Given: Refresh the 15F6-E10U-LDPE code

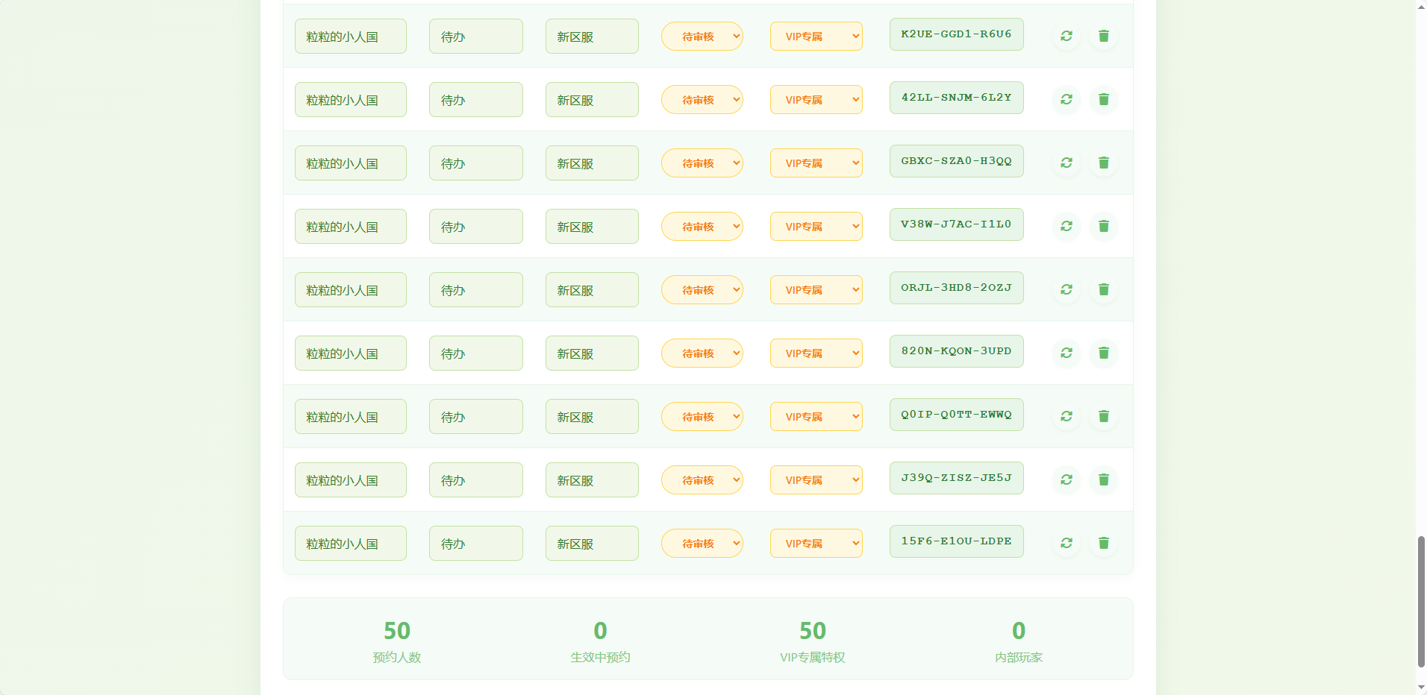Looking at the screenshot, I should (1067, 543).
